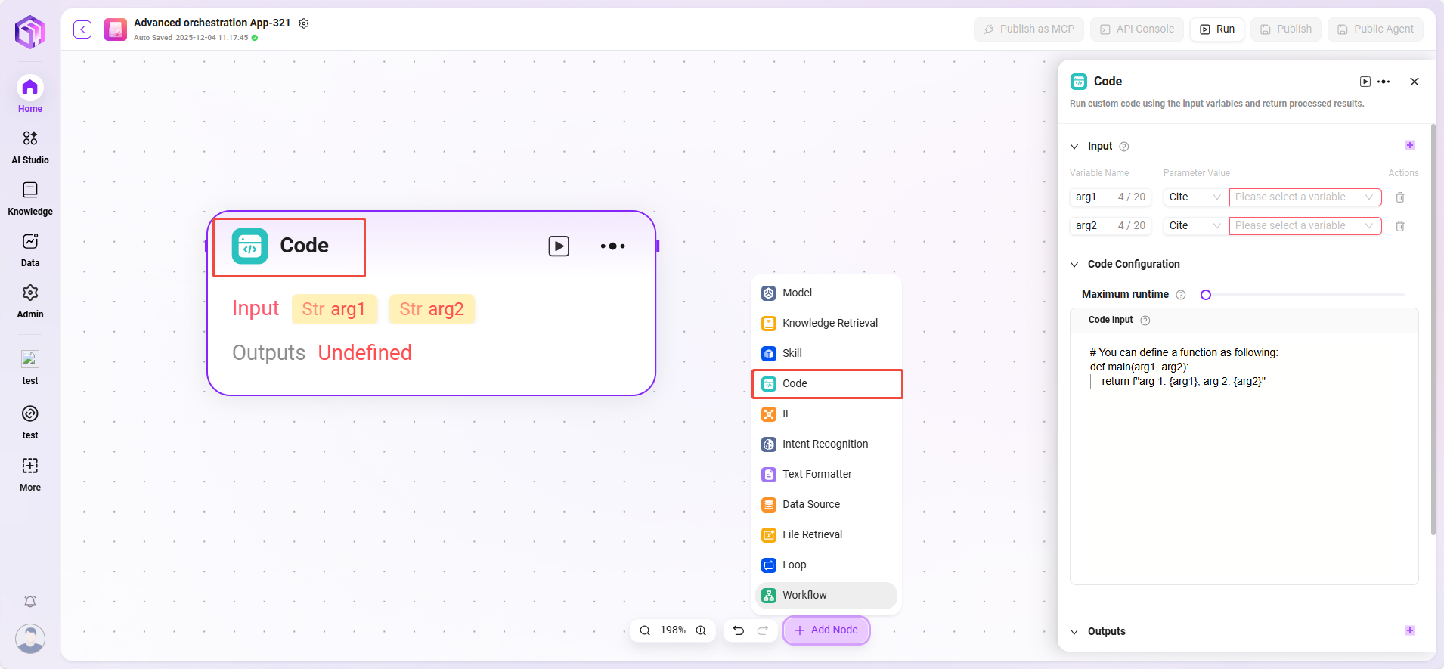This screenshot has width=1444, height=669.
Task: Click the settings gear beside the app title
Action: pyautogui.click(x=304, y=23)
